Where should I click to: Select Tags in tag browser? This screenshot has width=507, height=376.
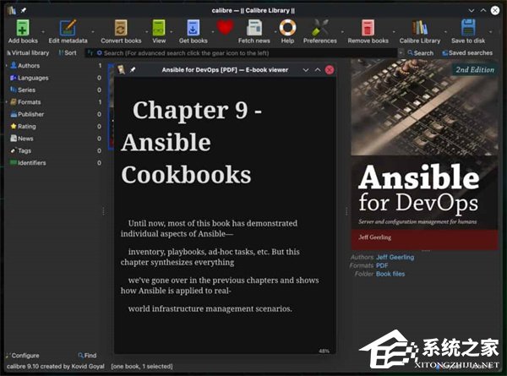(x=25, y=150)
